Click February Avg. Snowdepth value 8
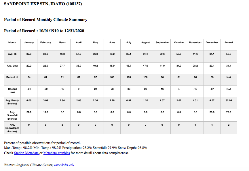This screenshot has width=249, height=171. coord(45,125)
